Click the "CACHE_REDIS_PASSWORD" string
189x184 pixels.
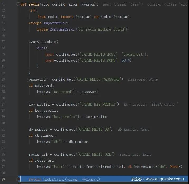point(98,79)
